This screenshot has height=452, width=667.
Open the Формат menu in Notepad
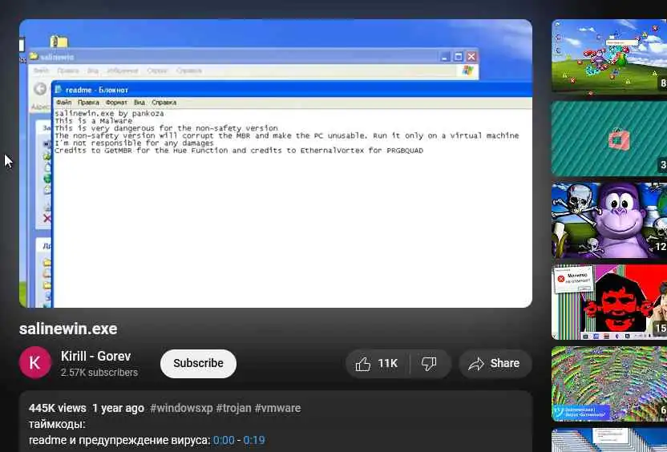click(116, 103)
